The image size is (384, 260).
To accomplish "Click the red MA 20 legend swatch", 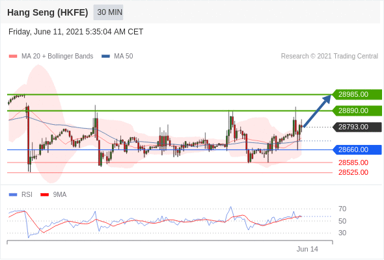I will click(x=13, y=57).
